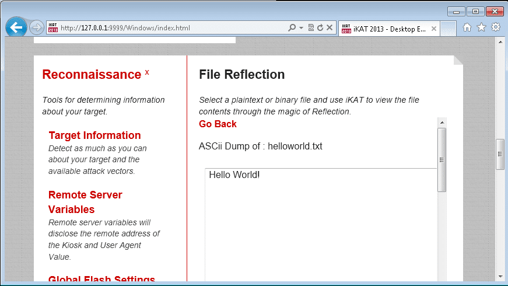The width and height of the screenshot is (508, 286).
Task: Click the text area scrollbar up arrow
Action: (442, 123)
